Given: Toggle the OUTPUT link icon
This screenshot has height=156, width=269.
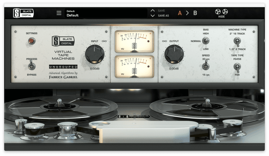Looking at the screenshot, I should (x=164, y=41).
